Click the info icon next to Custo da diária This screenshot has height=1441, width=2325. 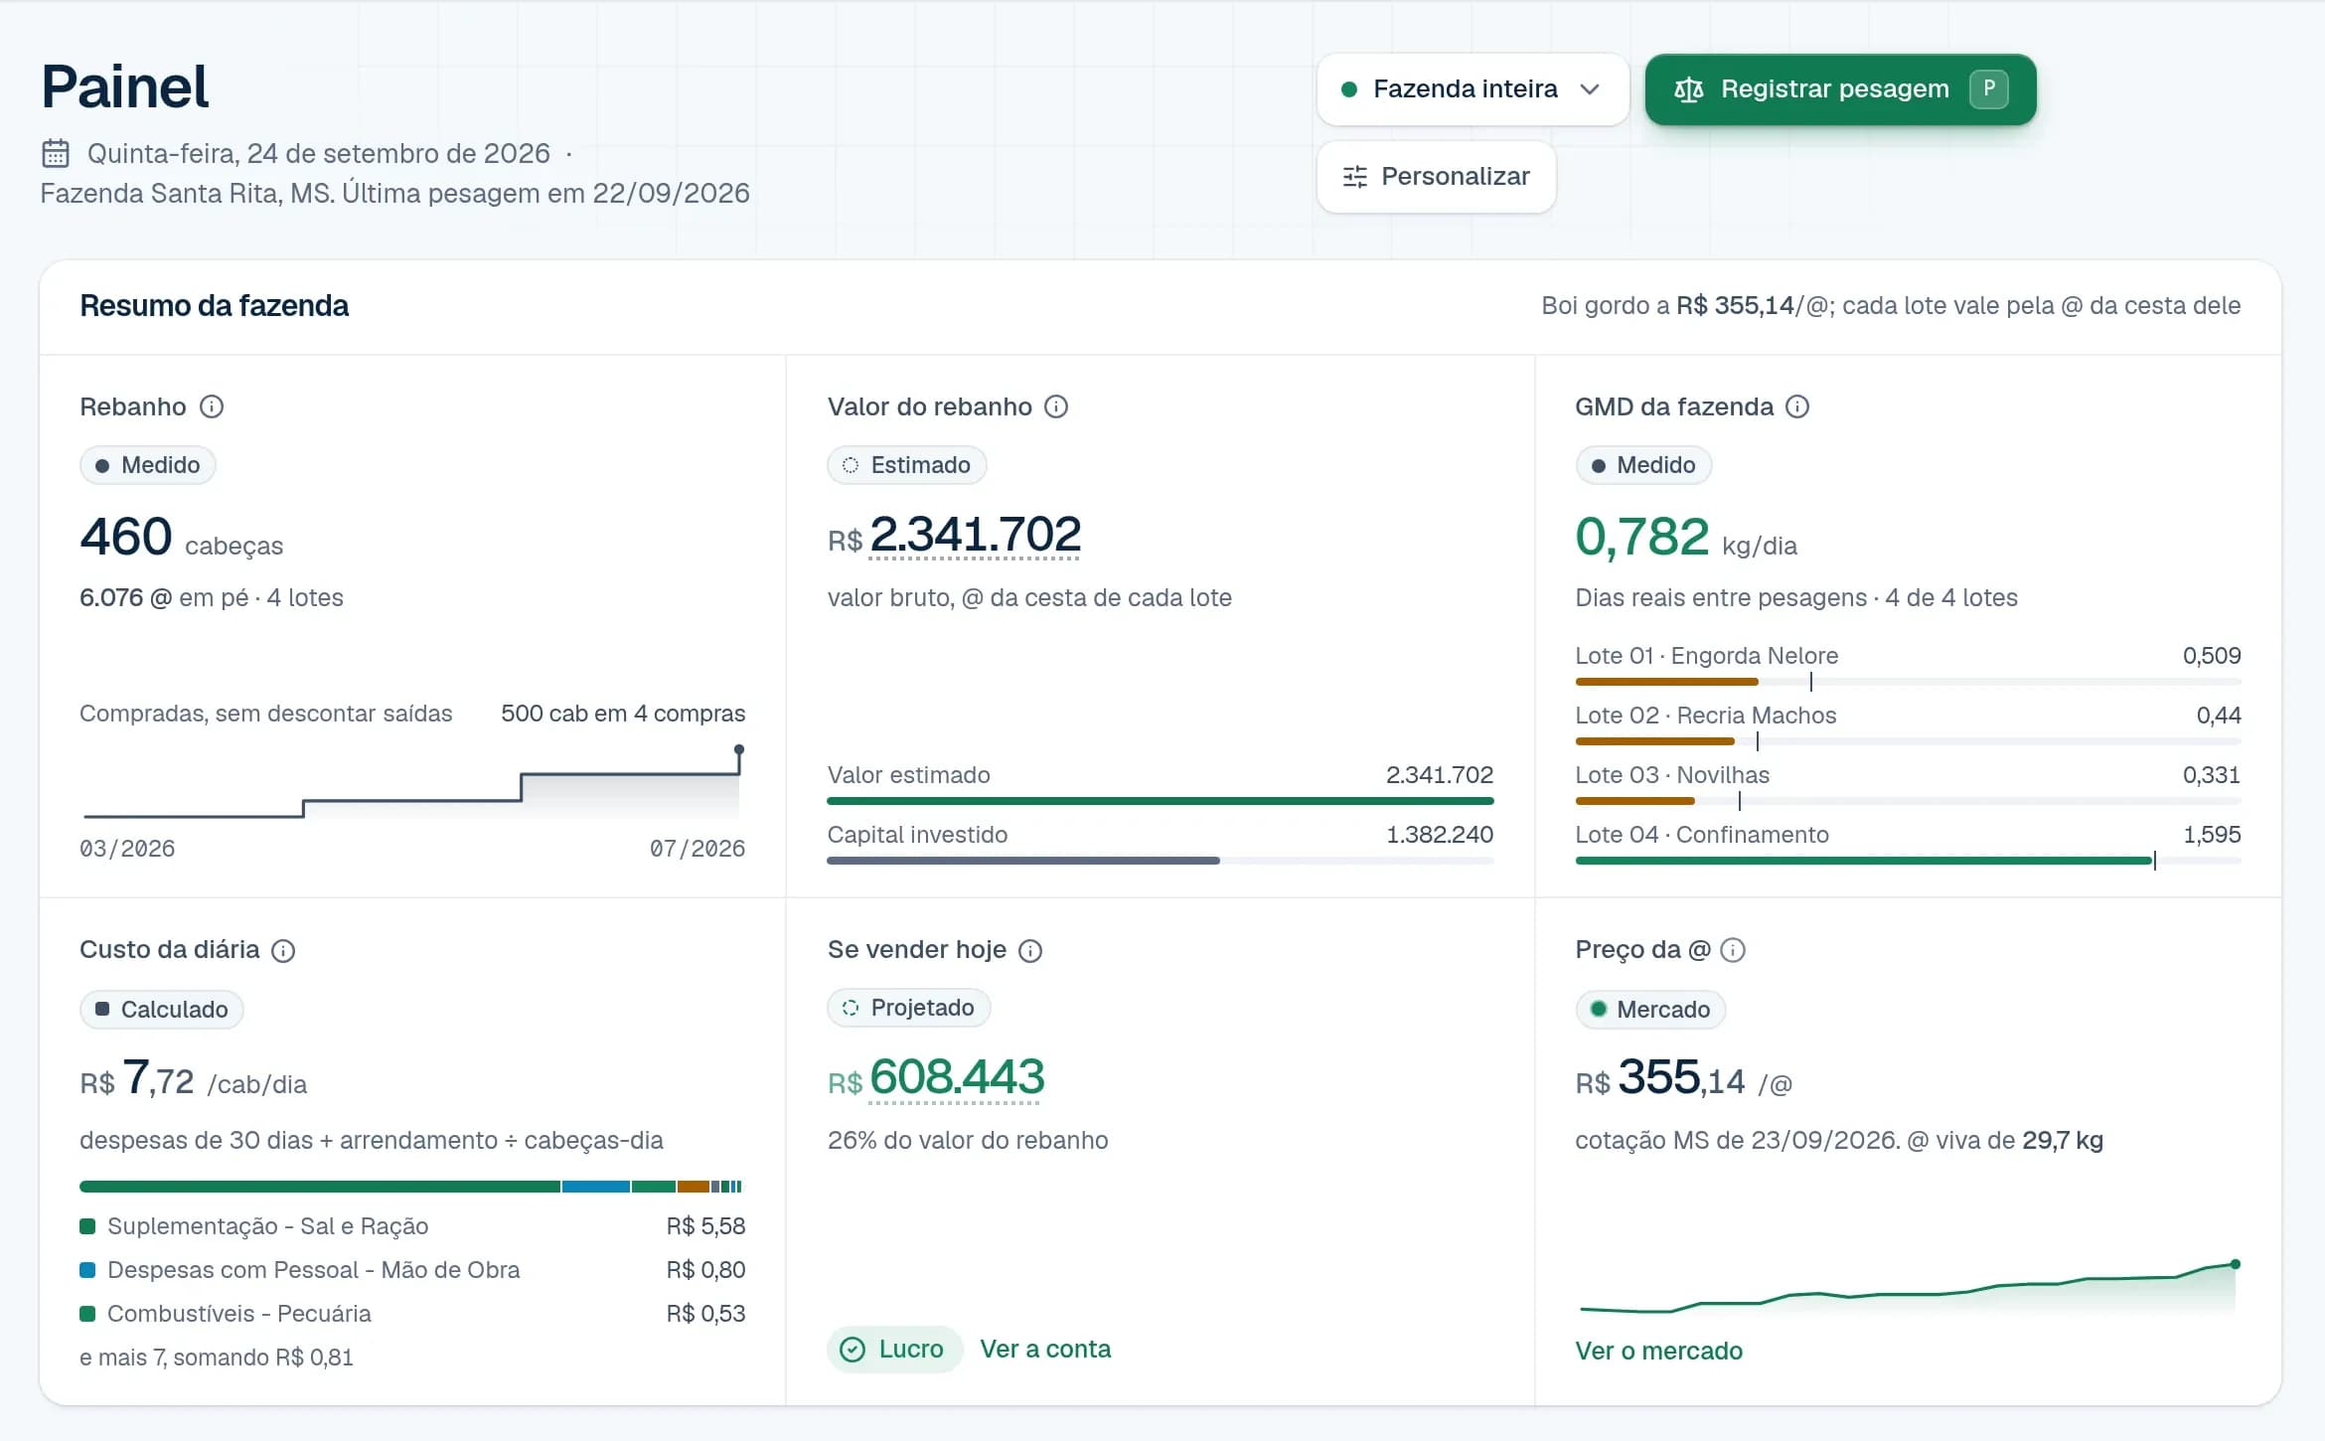click(283, 951)
